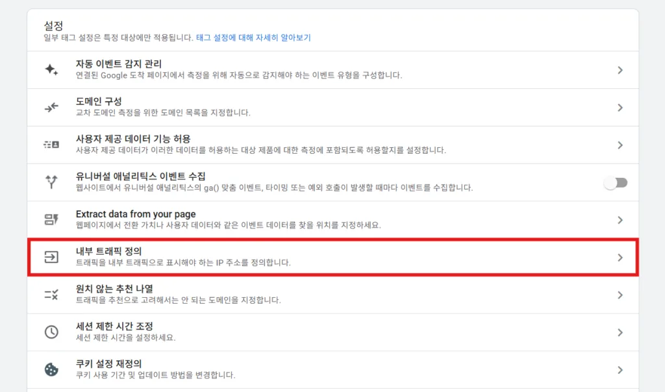
Task: Click description '트래픽을 내부 트래픽으로 표시해야 하는 IP 주소를 정의합니다.'
Action: click(x=183, y=263)
